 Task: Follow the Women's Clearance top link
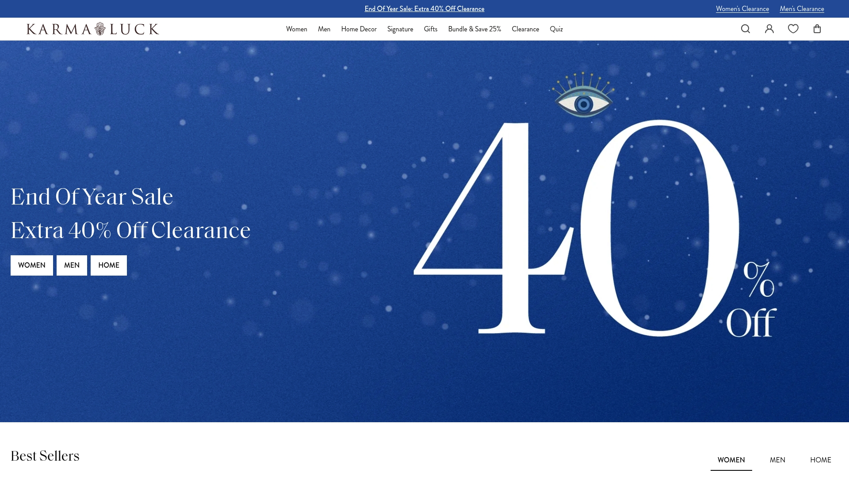point(742,9)
